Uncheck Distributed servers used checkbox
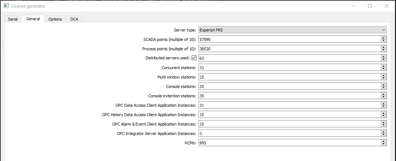This screenshot has width=396, height=161. [x=194, y=58]
